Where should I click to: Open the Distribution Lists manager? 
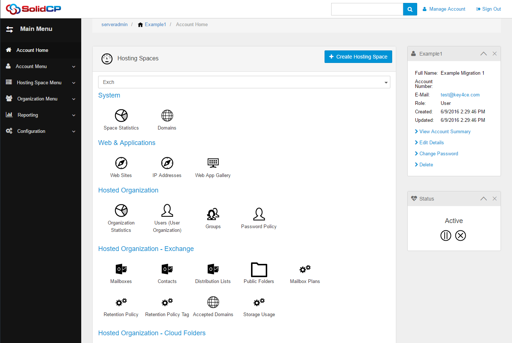click(213, 273)
